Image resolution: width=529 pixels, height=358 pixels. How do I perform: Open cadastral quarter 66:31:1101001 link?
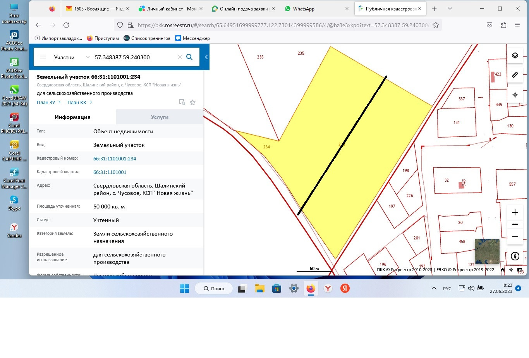[x=110, y=172]
